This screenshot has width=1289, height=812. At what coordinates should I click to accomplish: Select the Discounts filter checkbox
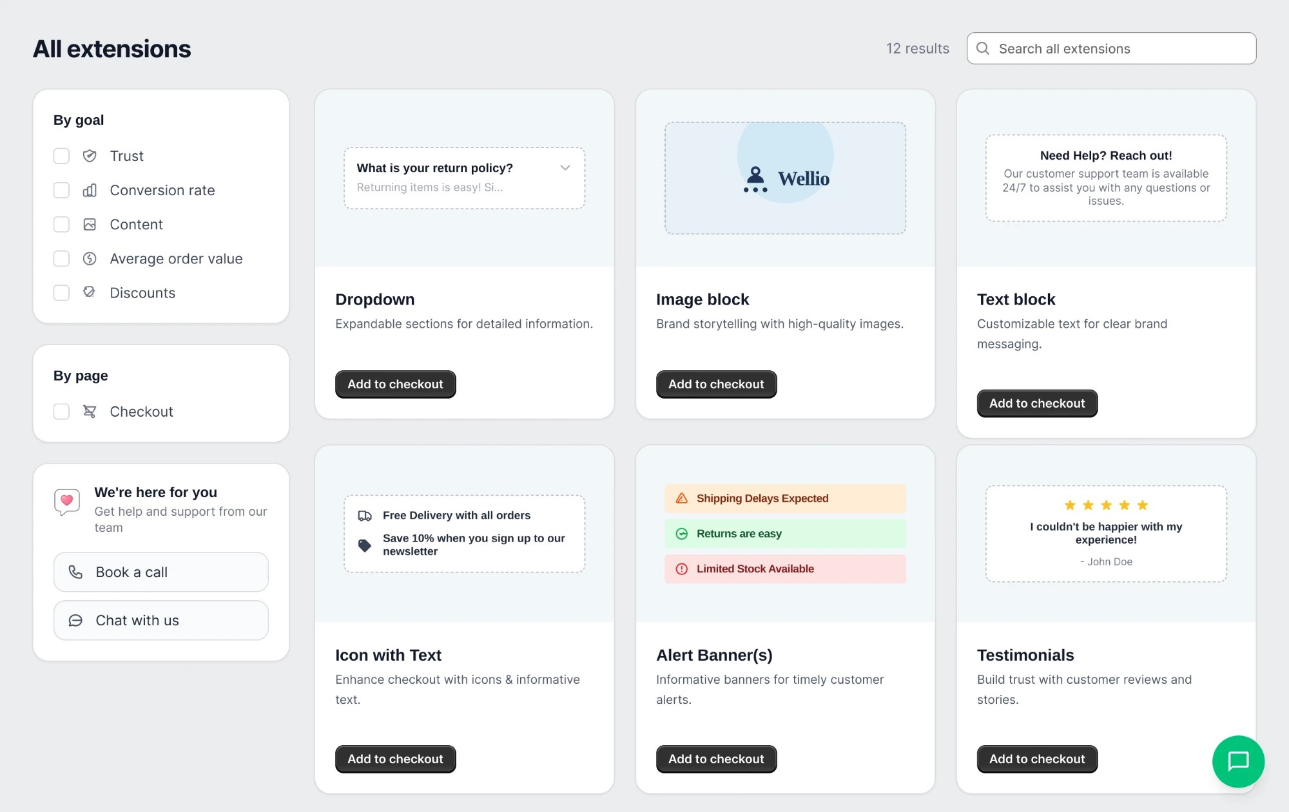point(61,292)
